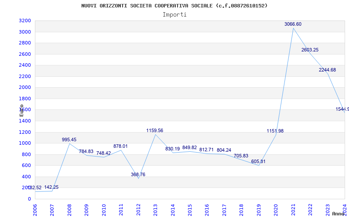Click the Anno x-axis title
Screen dimensions: 349x218
(338, 214)
